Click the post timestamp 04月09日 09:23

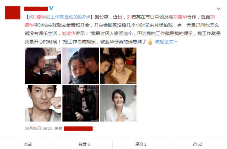coord(39,128)
